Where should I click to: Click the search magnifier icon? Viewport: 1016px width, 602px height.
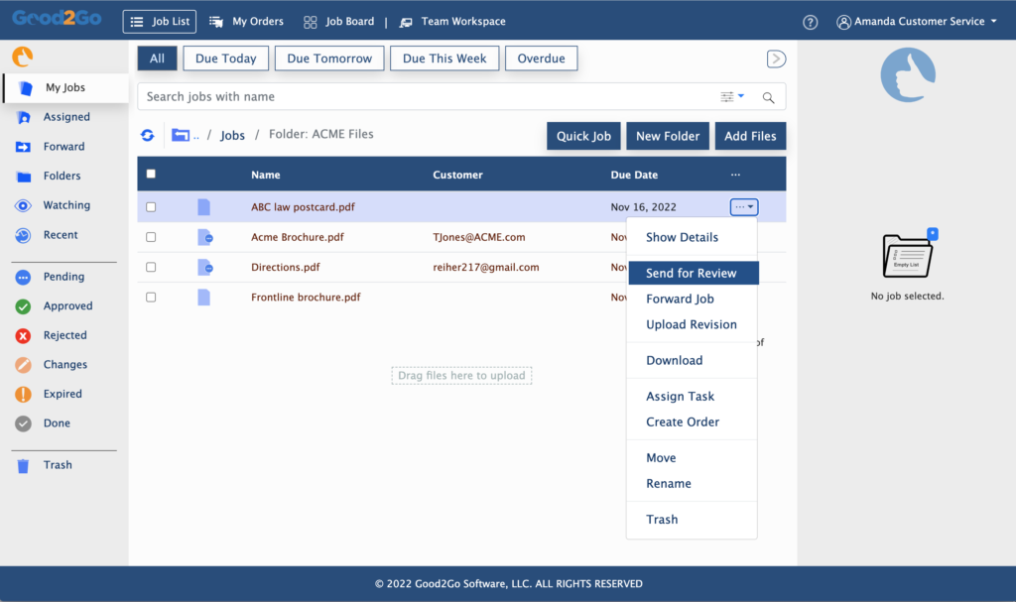[767, 96]
